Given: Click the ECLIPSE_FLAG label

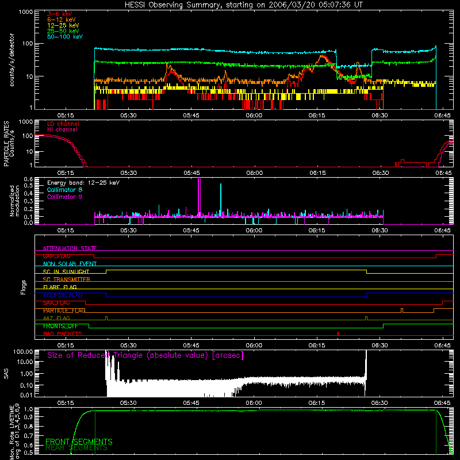Looking at the screenshot, I should (63, 295).
